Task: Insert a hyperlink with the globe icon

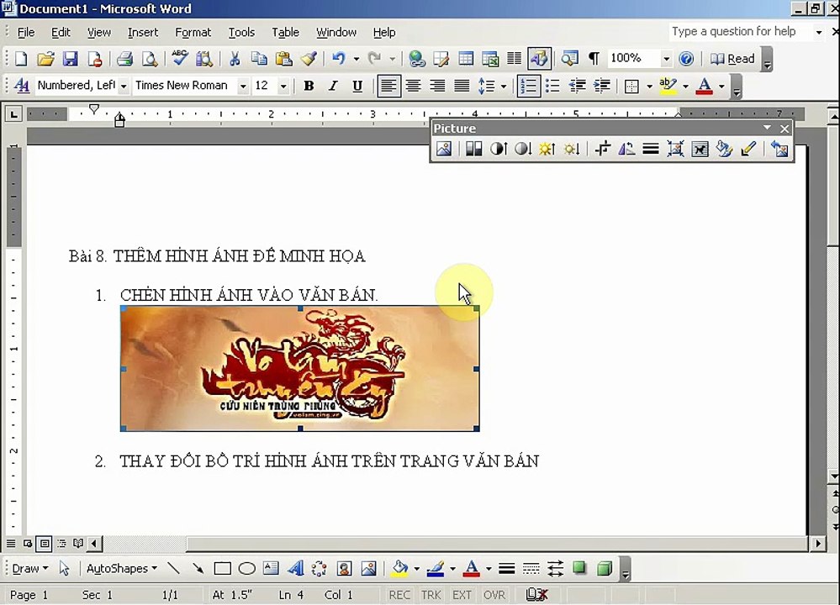Action: pyautogui.click(x=417, y=58)
